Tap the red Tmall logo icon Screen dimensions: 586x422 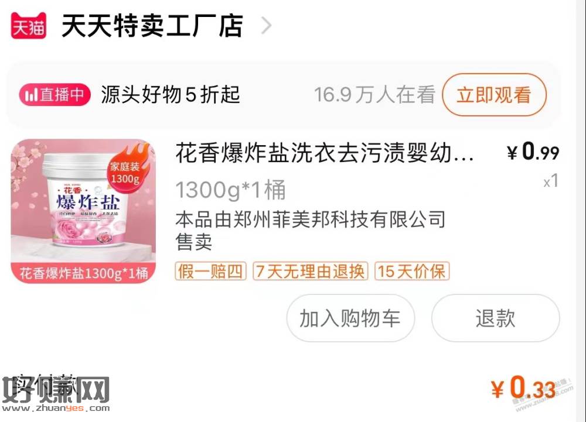(x=28, y=25)
